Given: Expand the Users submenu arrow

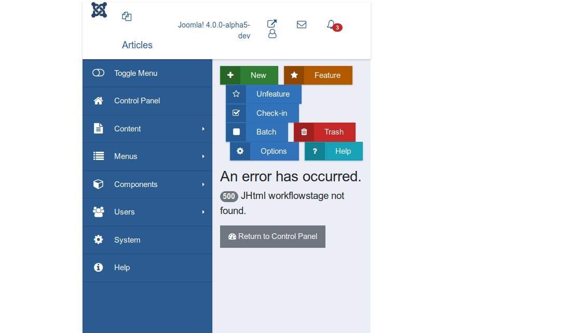Looking at the screenshot, I should (x=203, y=212).
